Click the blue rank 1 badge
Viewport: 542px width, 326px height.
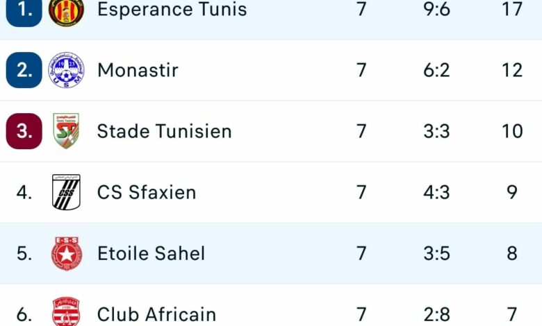click(x=24, y=10)
